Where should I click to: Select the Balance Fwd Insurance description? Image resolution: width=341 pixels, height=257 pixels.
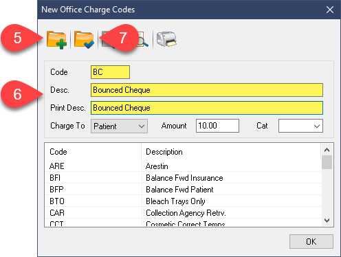tap(232, 178)
